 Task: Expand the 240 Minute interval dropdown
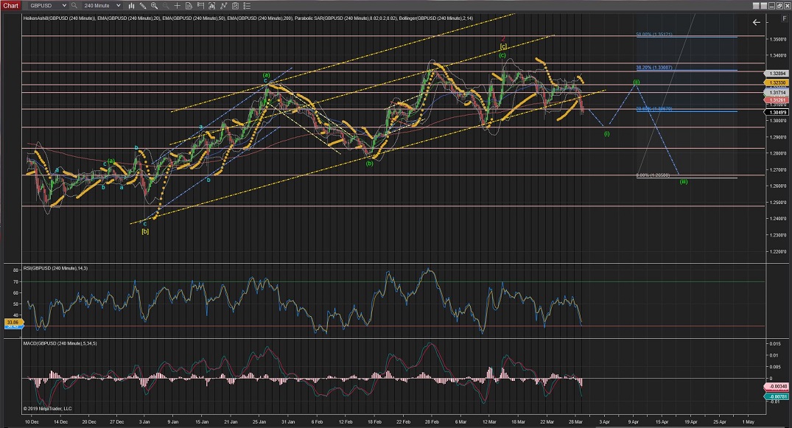118,6
